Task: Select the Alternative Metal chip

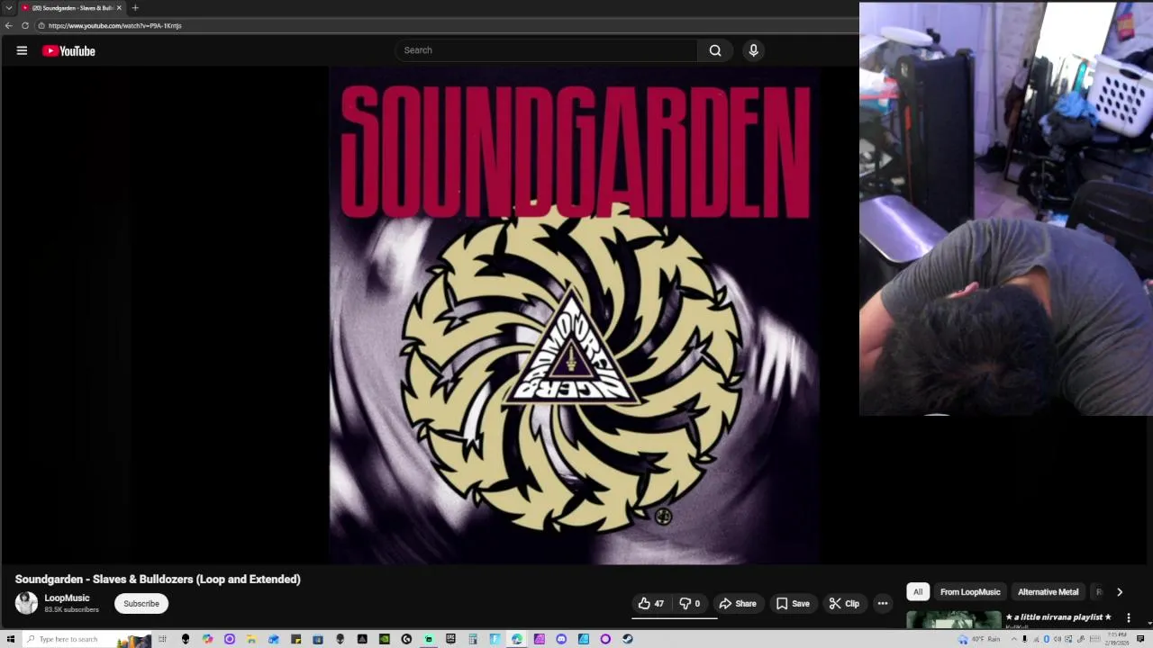Action: click(1048, 592)
